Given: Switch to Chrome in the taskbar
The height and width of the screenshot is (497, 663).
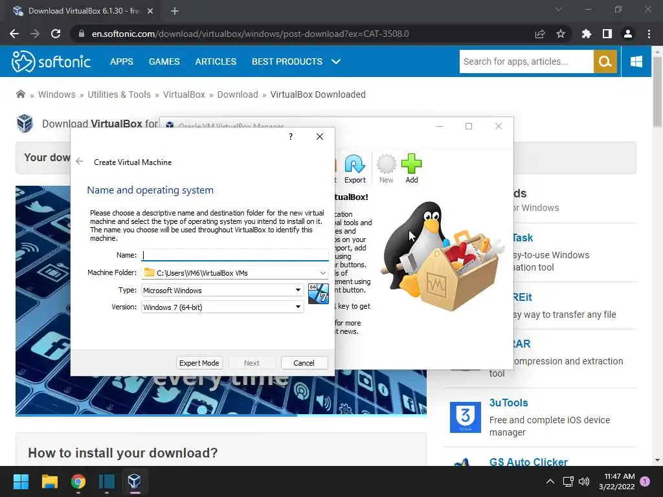Looking at the screenshot, I should coord(78,481).
